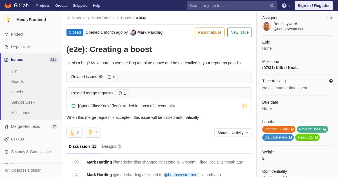Screen dimensions: 338x177
Task: Click the Issues sidebar icon
Action: [6, 60]
